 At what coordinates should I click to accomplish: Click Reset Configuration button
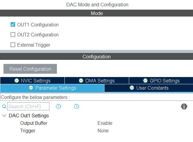tap(30, 69)
